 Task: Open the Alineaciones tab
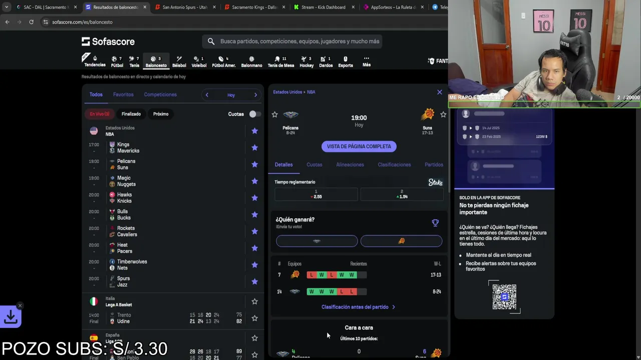coord(350,164)
